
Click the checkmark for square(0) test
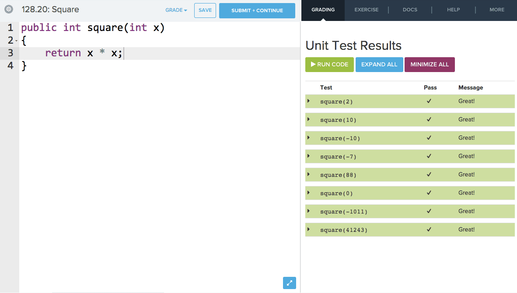coord(429,193)
